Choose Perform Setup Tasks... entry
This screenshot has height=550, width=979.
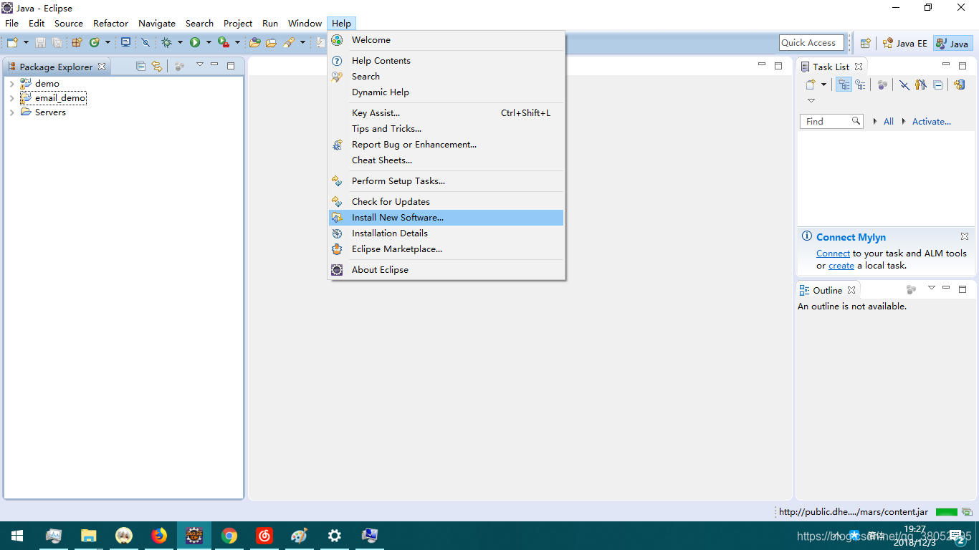[446, 181]
